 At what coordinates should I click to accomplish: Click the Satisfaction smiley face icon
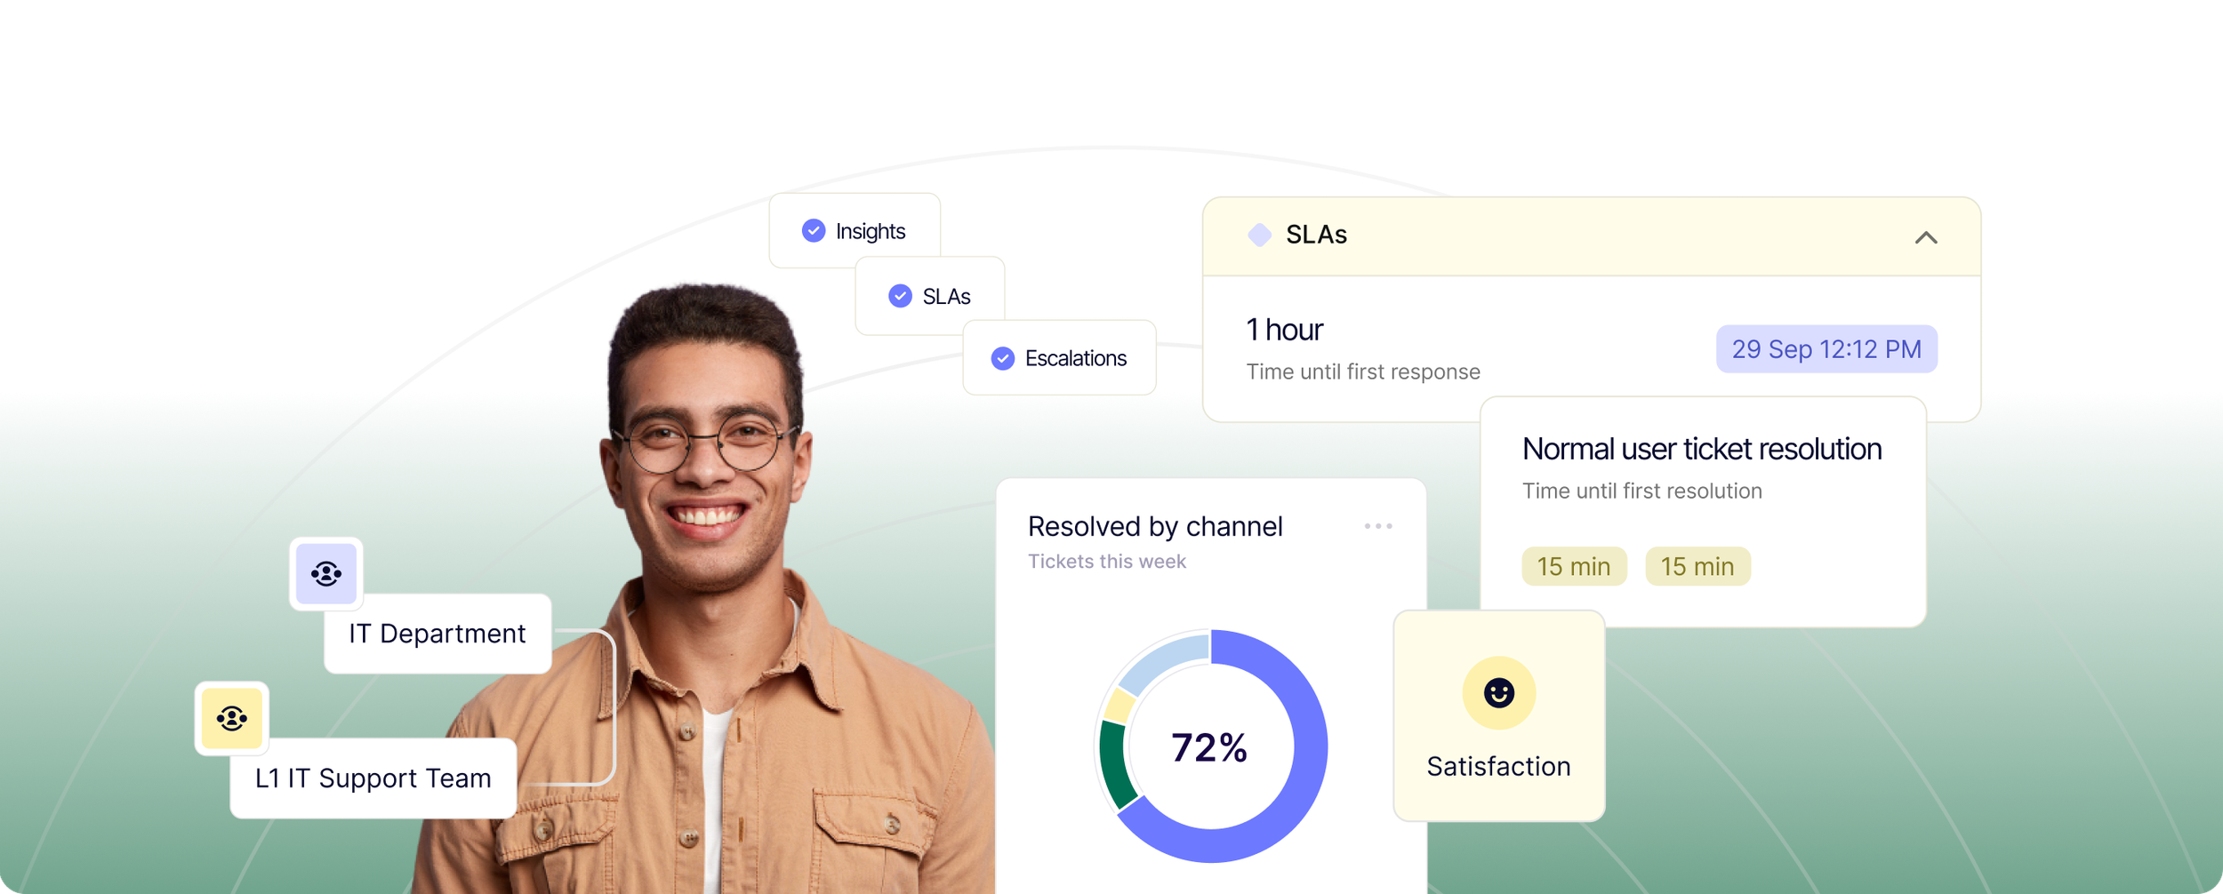click(1498, 692)
